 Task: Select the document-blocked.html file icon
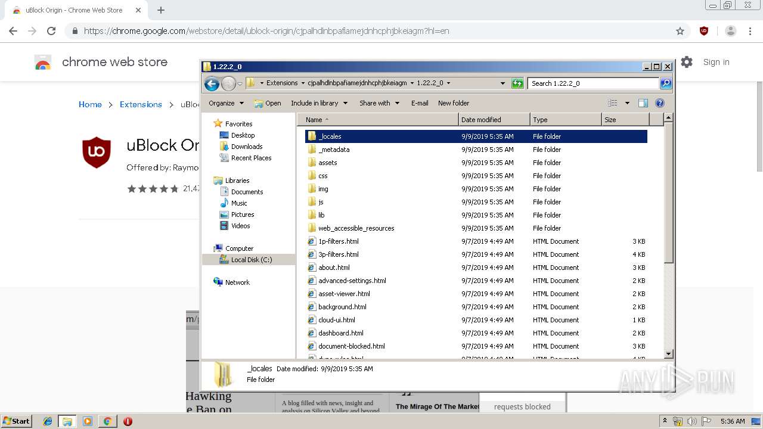(312, 346)
